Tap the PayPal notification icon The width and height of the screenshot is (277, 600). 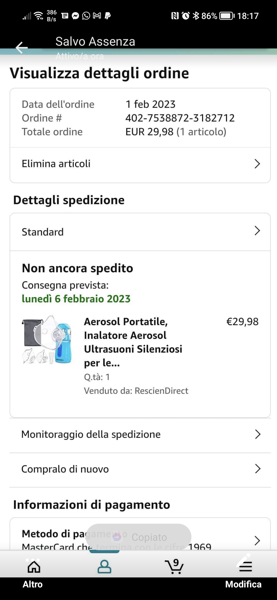(x=108, y=16)
